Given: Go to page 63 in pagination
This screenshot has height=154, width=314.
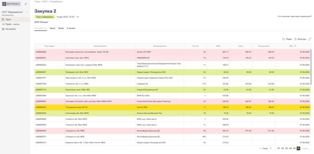Looking at the screenshot, I should (x=286, y=148).
